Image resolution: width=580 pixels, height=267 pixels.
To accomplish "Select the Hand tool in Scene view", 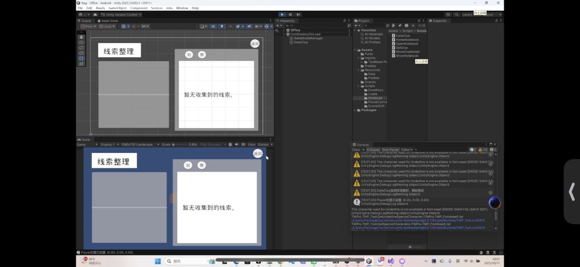I will (x=81, y=37).
